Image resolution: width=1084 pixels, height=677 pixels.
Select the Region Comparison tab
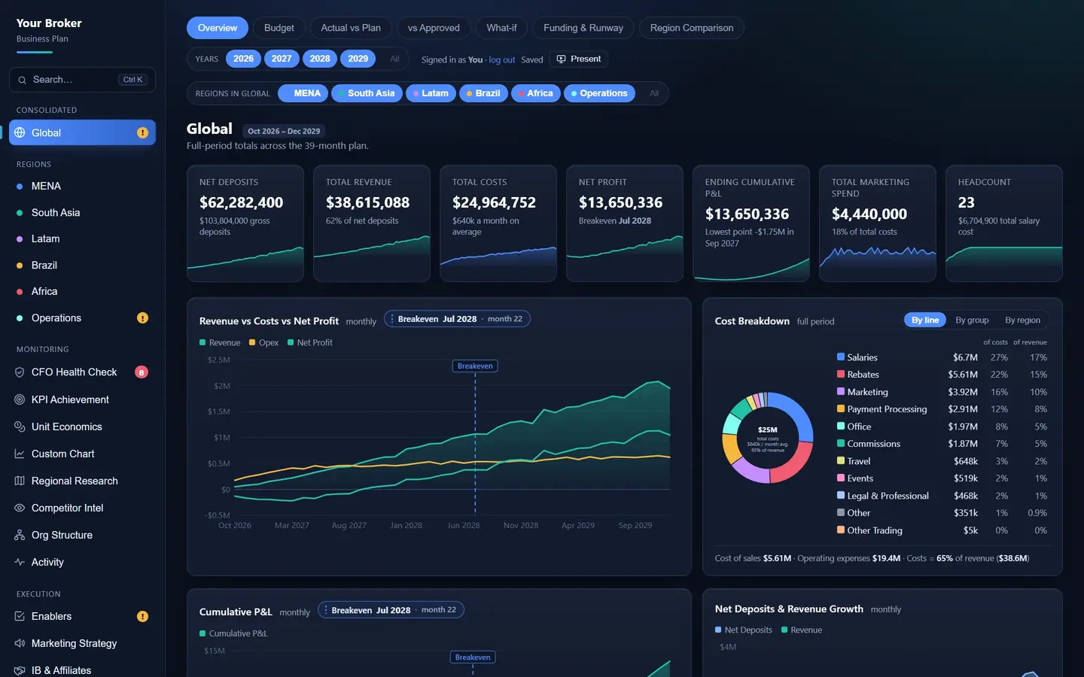[692, 28]
